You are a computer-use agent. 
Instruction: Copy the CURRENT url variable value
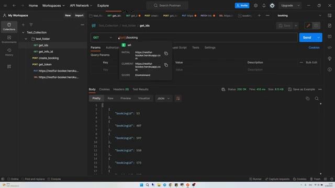pyautogui.click(x=166, y=65)
